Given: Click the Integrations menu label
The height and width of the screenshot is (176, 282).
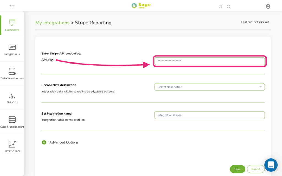Looking at the screenshot, I should [12, 54].
